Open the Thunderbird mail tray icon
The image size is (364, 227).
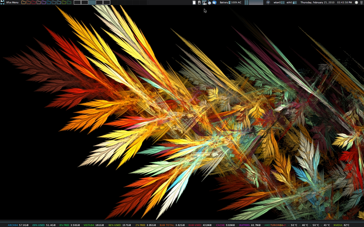coord(214,3)
